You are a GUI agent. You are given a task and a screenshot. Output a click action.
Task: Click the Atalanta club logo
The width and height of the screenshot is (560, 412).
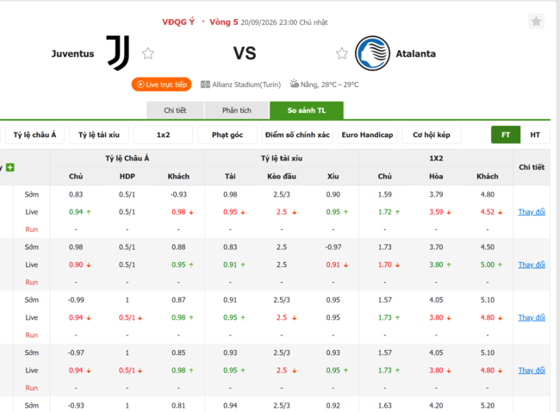tap(372, 53)
